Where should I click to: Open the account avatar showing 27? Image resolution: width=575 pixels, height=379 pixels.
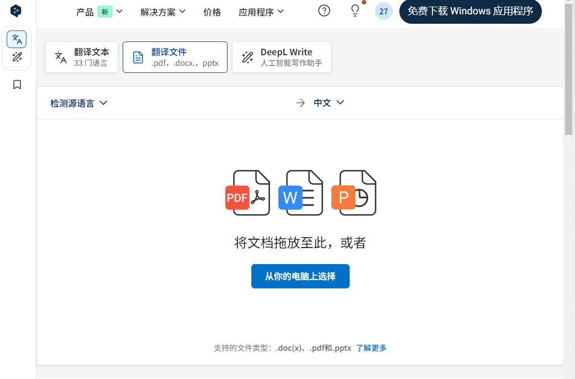[383, 12]
